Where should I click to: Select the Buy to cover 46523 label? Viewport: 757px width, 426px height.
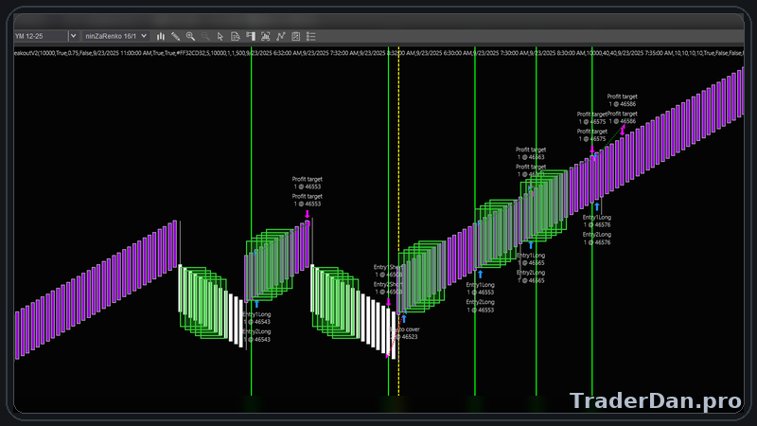click(x=406, y=333)
